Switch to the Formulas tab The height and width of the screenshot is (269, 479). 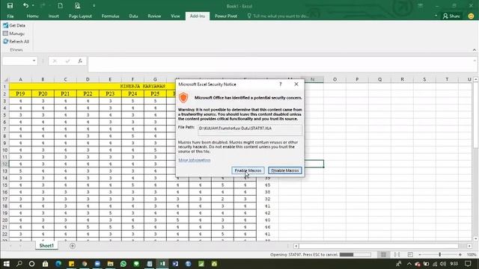pyautogui.click(x=110, y=16)
